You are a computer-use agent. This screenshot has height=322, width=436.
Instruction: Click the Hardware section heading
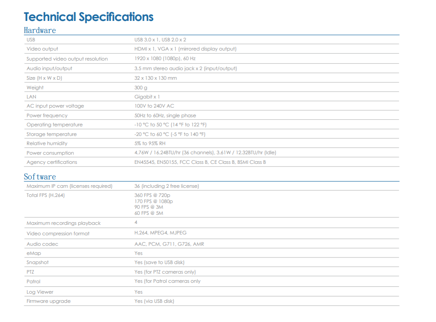(40, 31)
